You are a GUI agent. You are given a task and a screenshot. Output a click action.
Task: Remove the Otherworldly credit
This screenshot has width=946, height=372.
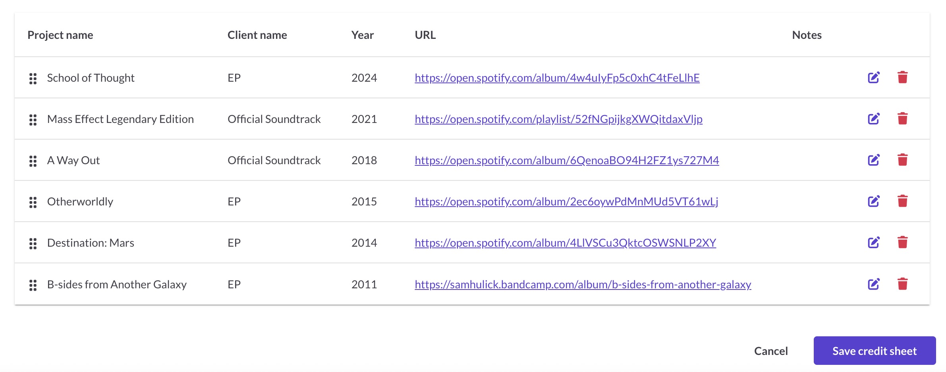903,201
